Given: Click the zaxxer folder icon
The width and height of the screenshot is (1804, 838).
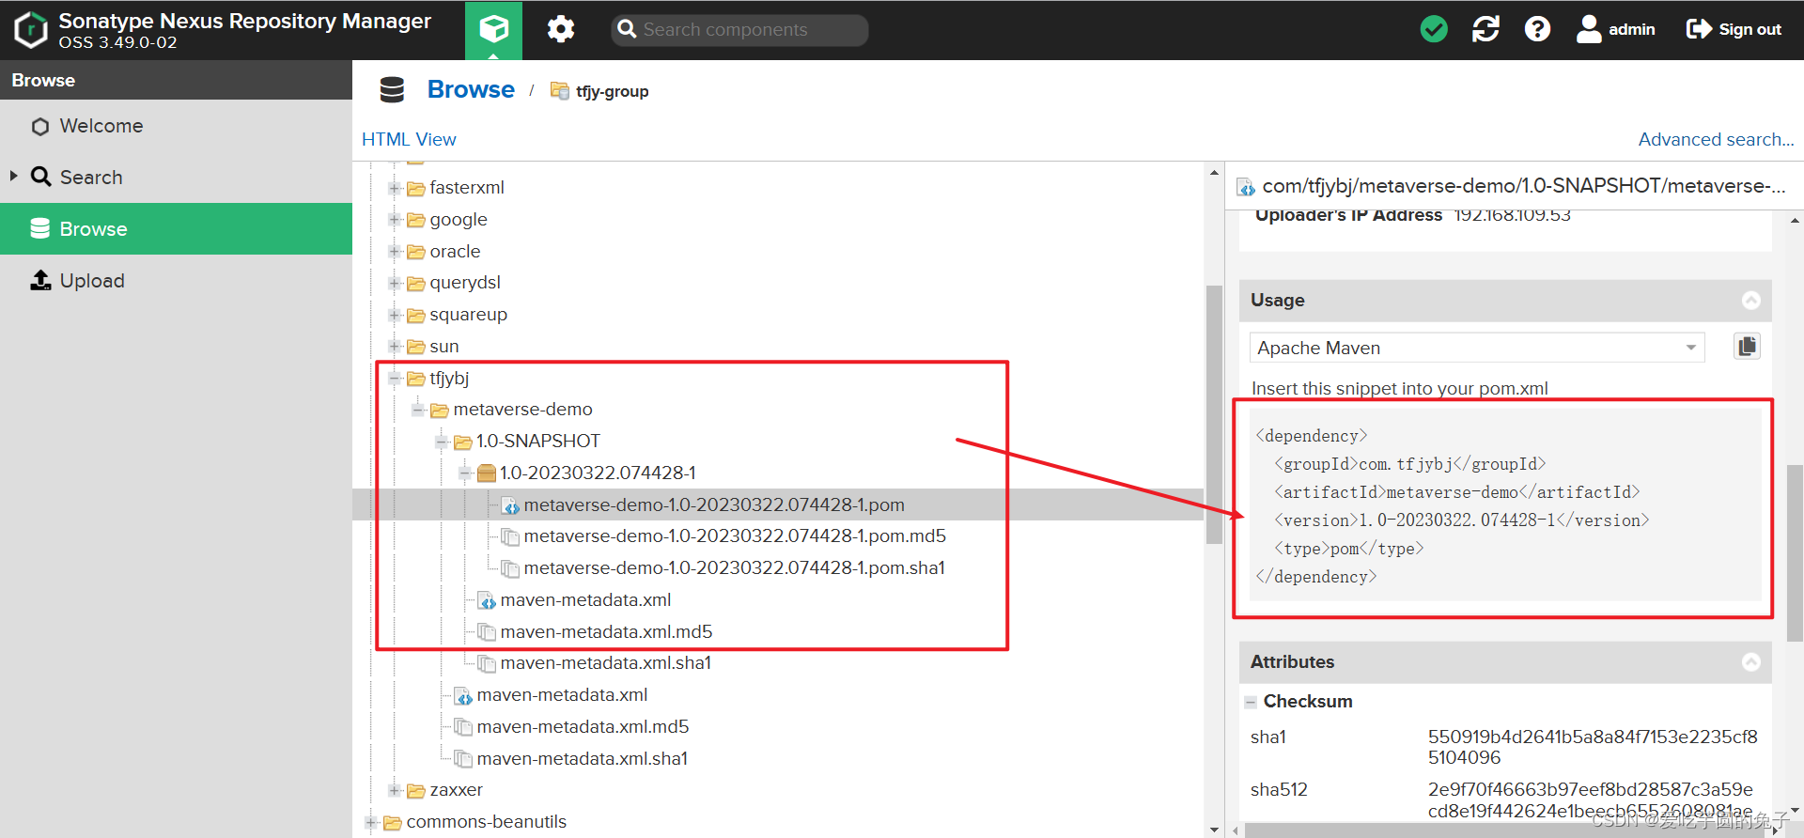Looking at the screenshot, I should tap(416, 790).
